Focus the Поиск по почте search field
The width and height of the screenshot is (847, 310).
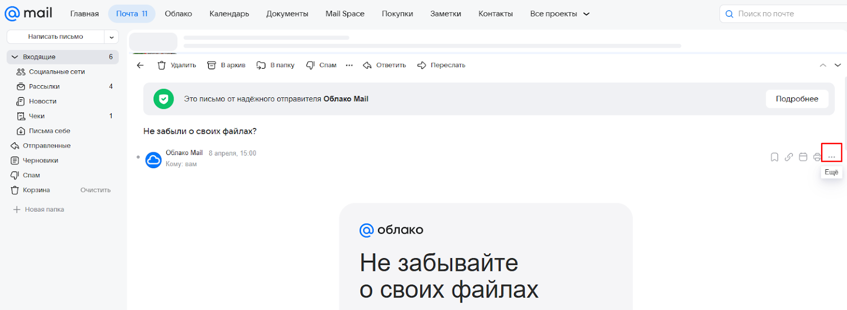click(783, 14)
